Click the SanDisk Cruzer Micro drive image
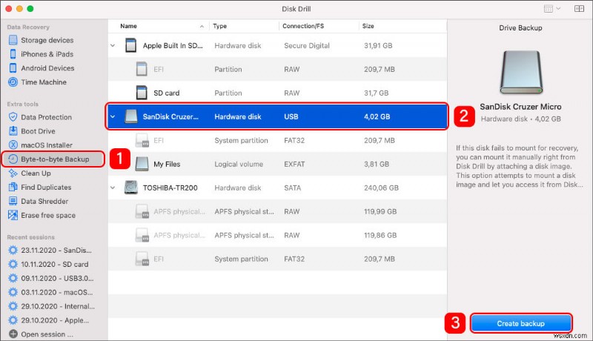This screenshot has width=593, height=341. (x=521, y=72)
